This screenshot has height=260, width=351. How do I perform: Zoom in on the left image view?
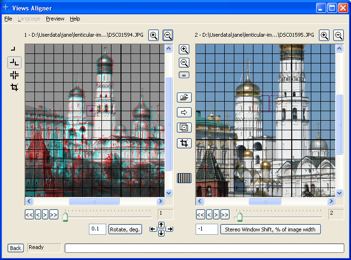(154, 35)
